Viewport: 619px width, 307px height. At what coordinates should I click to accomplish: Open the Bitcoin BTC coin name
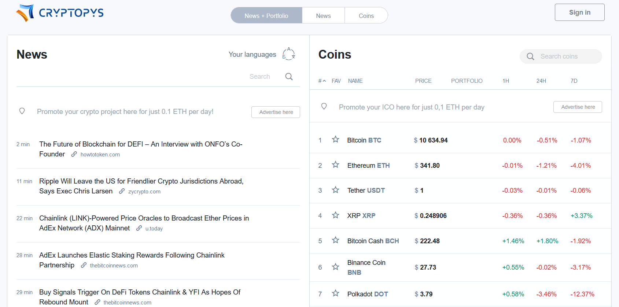(x=364, y=140)
